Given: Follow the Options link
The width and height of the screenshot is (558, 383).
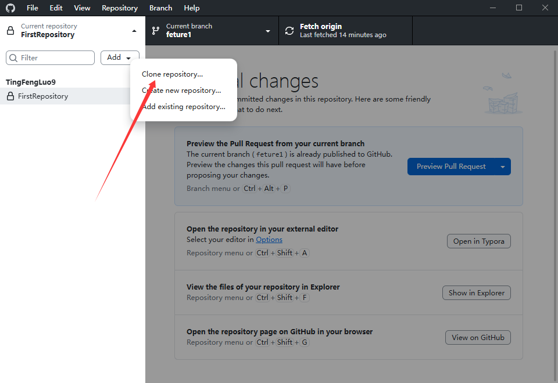Looking at the screenshot, I should tap(269, 240).
